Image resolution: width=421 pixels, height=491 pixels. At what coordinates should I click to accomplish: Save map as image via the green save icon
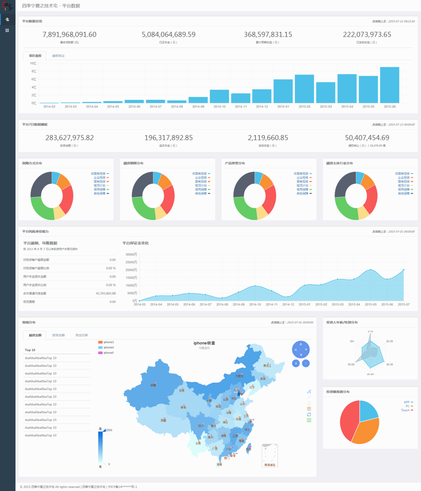tap(309, 420)
